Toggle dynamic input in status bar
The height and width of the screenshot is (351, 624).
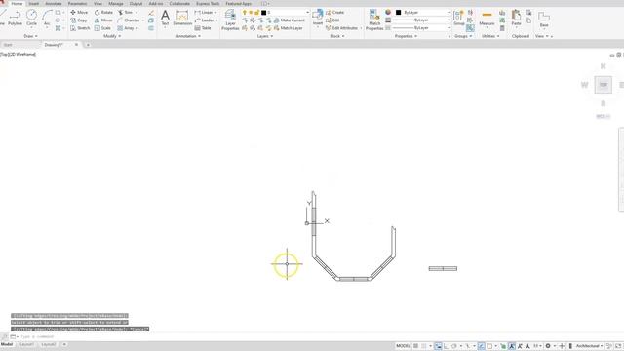438,346
